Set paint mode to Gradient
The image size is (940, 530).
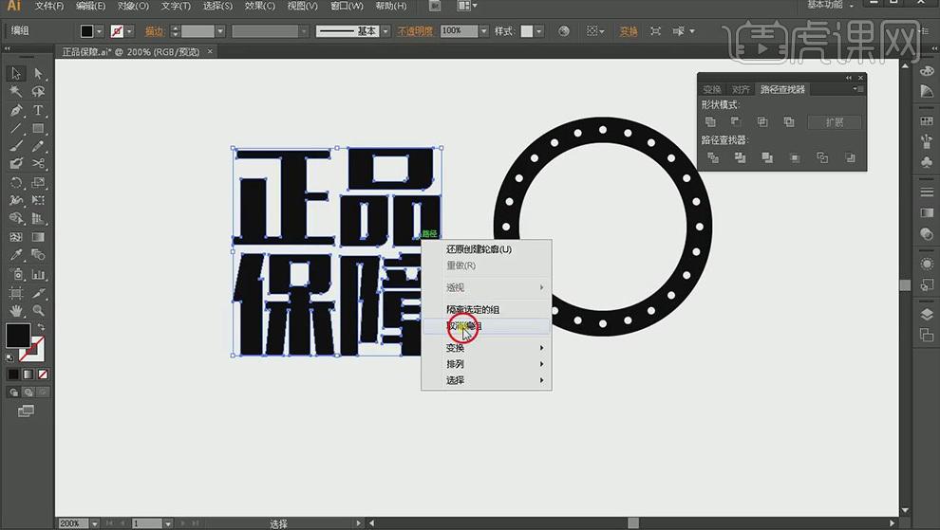pyautogui.click(x=28, y=375)
